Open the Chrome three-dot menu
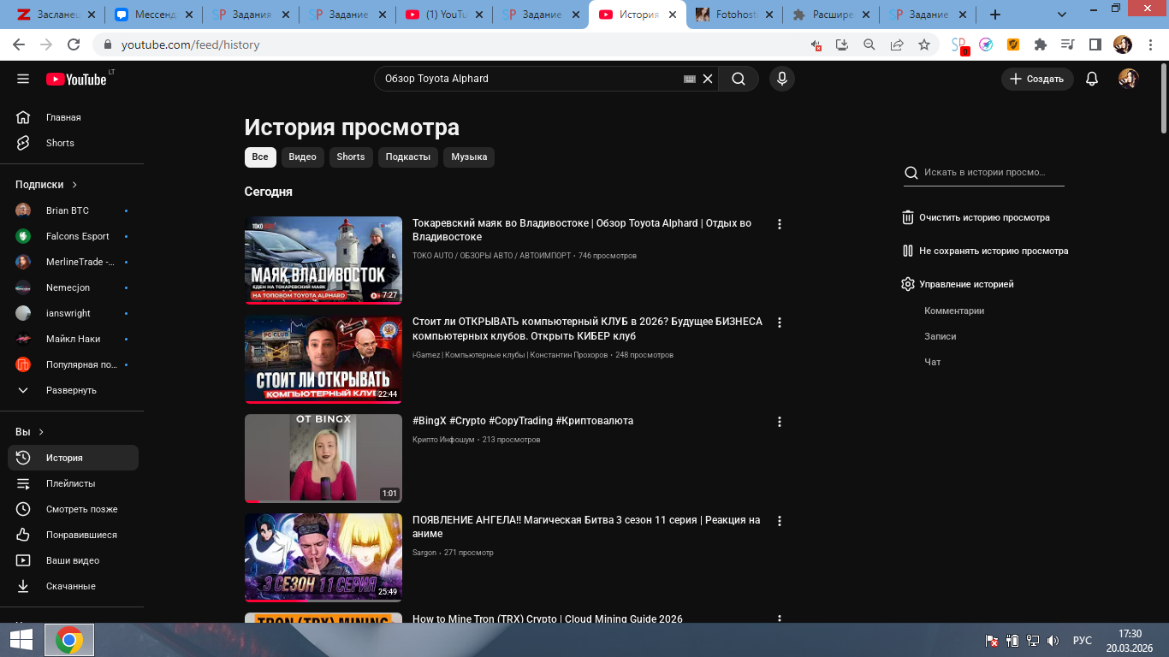 [1148, 44]
